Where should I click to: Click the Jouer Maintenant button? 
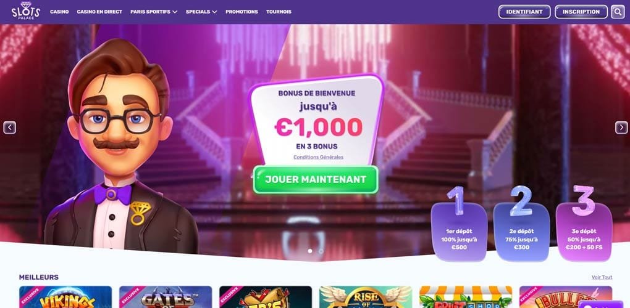coord(316,179)
